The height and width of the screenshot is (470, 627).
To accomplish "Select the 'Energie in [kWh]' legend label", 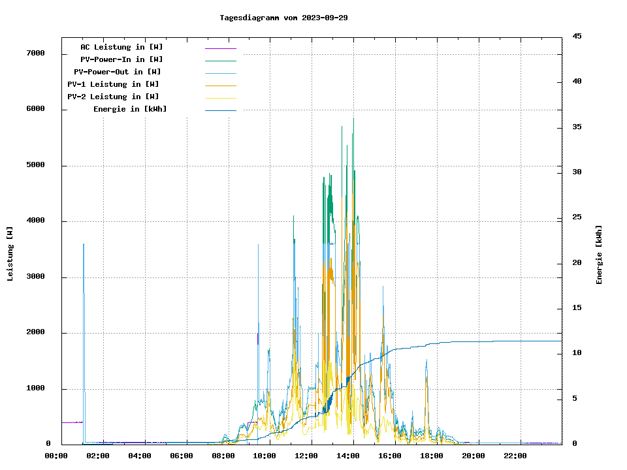I will [x=130, y=109].
